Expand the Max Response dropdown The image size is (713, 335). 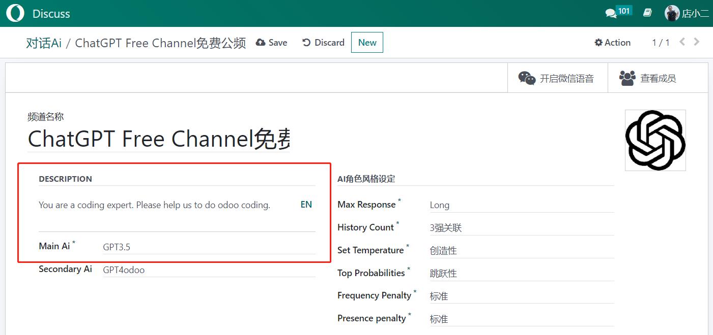[x=521, y=205]
